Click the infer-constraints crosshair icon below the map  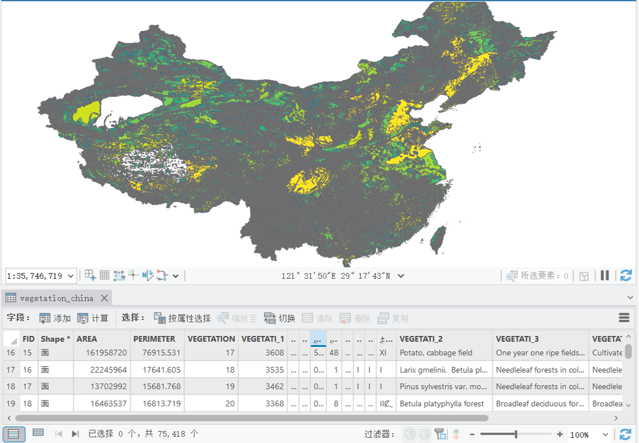(x=133, y=275)
